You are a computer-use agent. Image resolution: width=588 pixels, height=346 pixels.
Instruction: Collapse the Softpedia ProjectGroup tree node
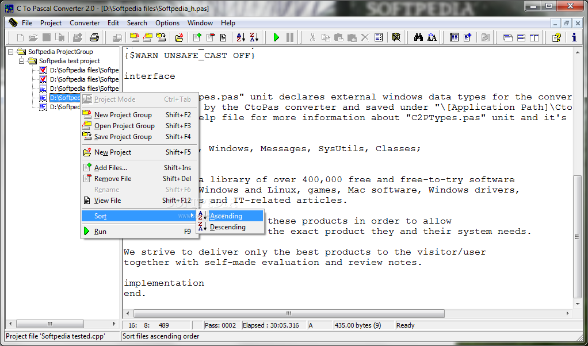10,52
